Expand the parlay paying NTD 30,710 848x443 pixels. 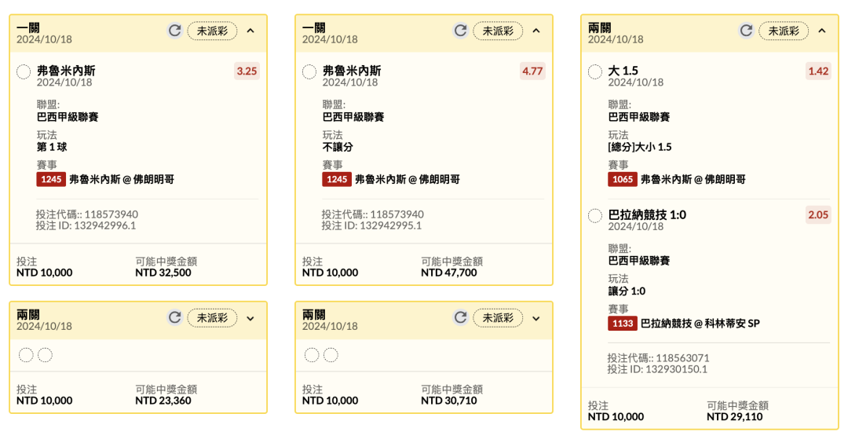[x=536, y=318]
